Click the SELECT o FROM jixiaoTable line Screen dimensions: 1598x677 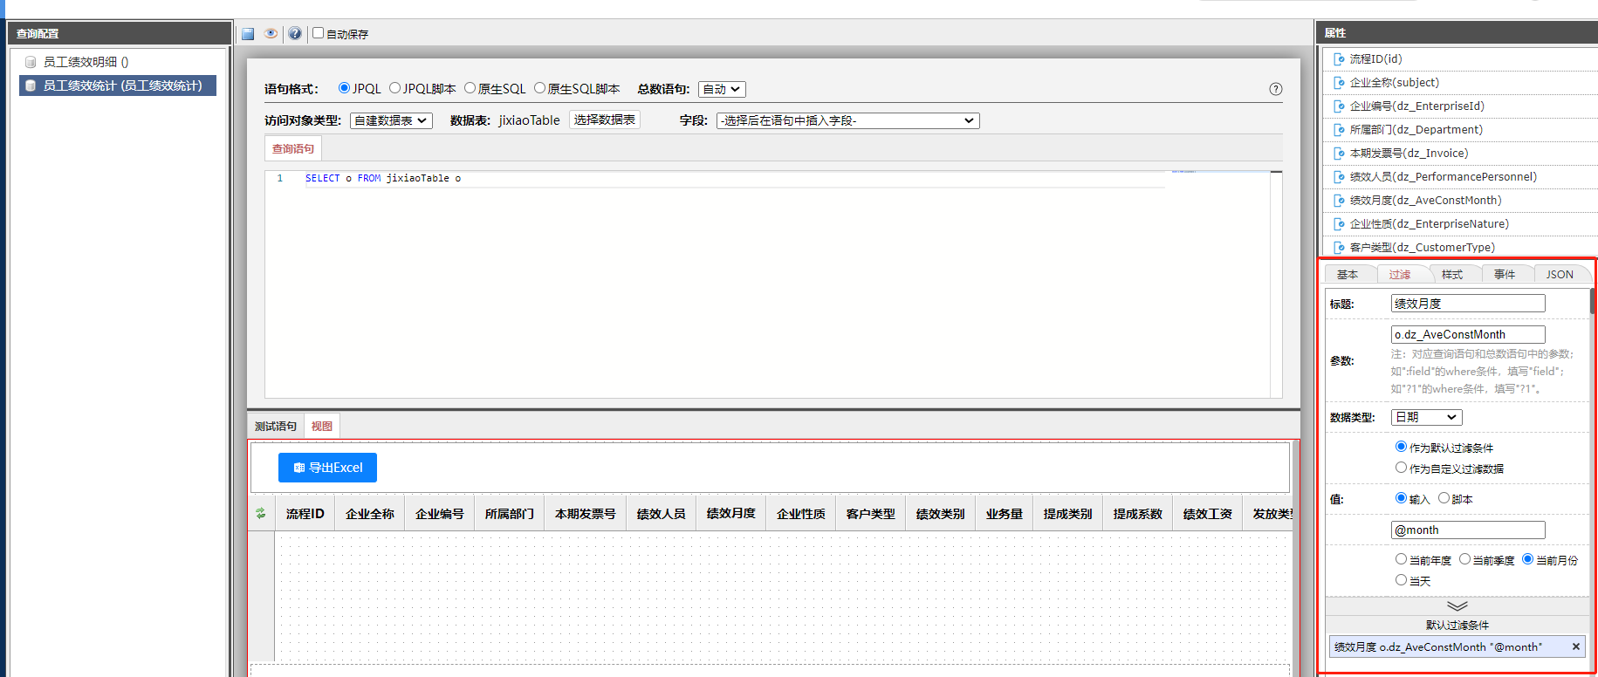(383, 178)
